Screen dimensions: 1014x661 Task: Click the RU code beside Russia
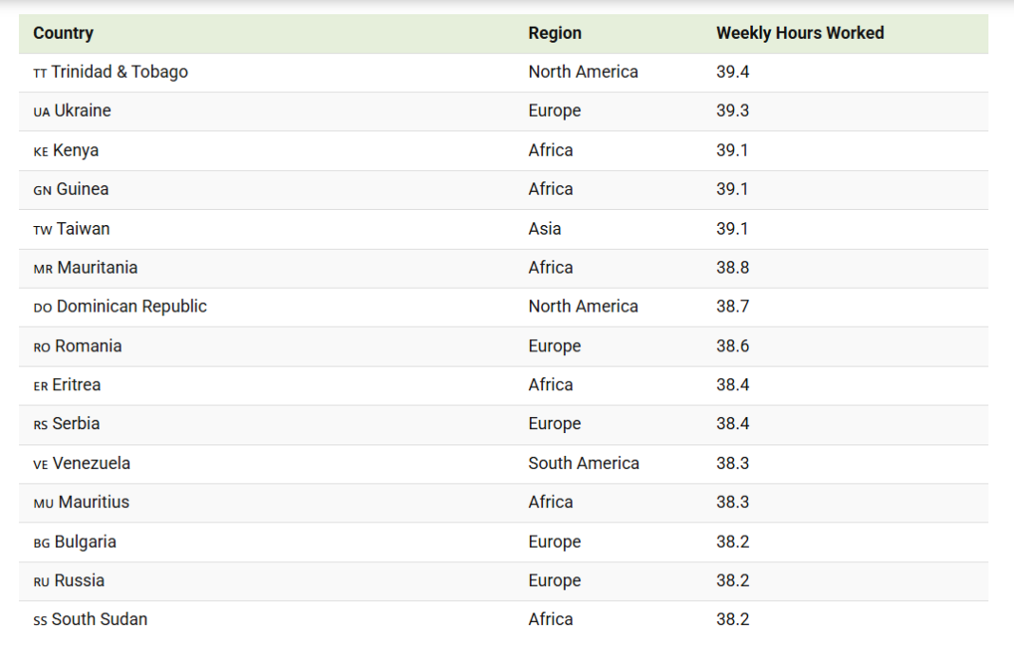click(x=41, y=581)
